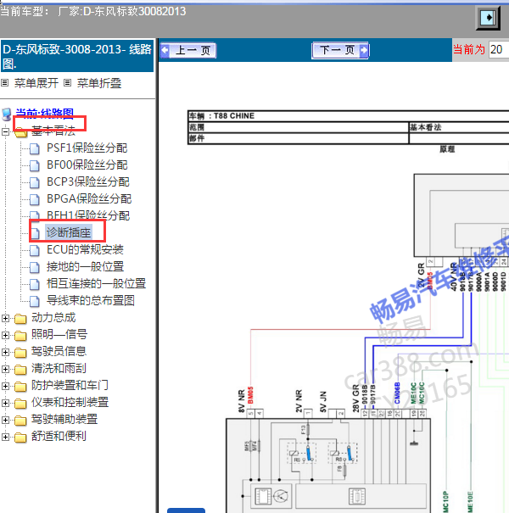Expand the 动力总成 folder
Screen dimensions: 509x513
coord(5,318)
